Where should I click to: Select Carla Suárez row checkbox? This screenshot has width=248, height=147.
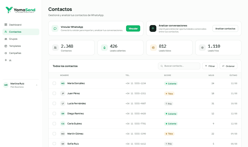click(54, 124)
